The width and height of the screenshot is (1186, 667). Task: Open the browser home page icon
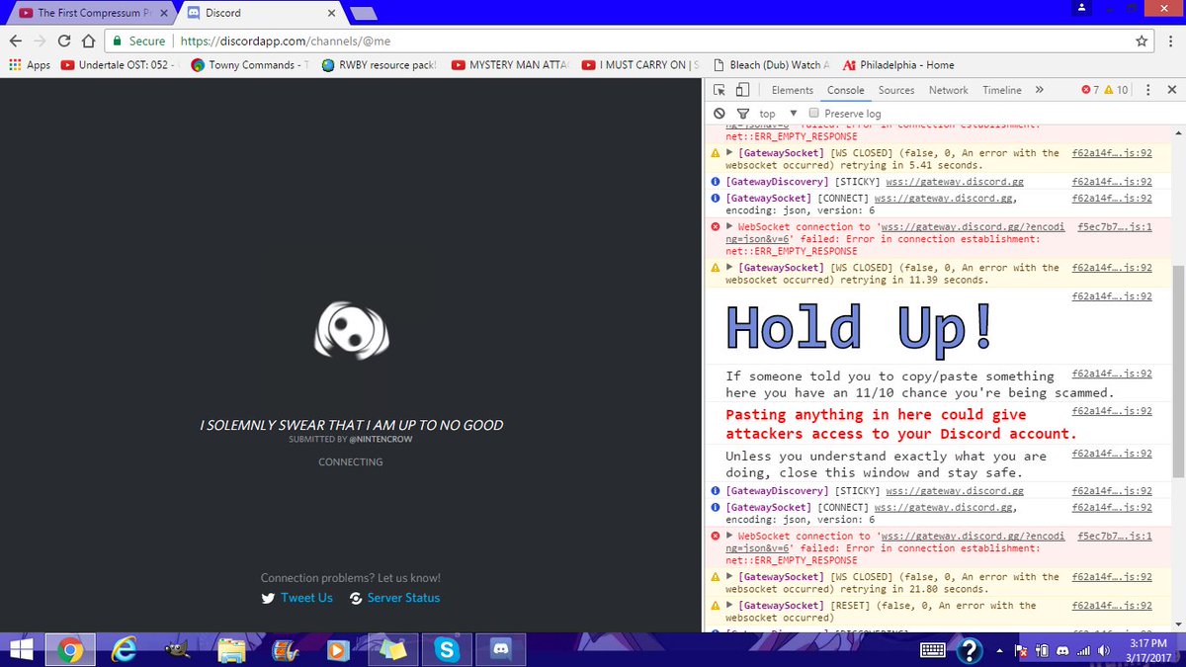[x=88, y=42]
